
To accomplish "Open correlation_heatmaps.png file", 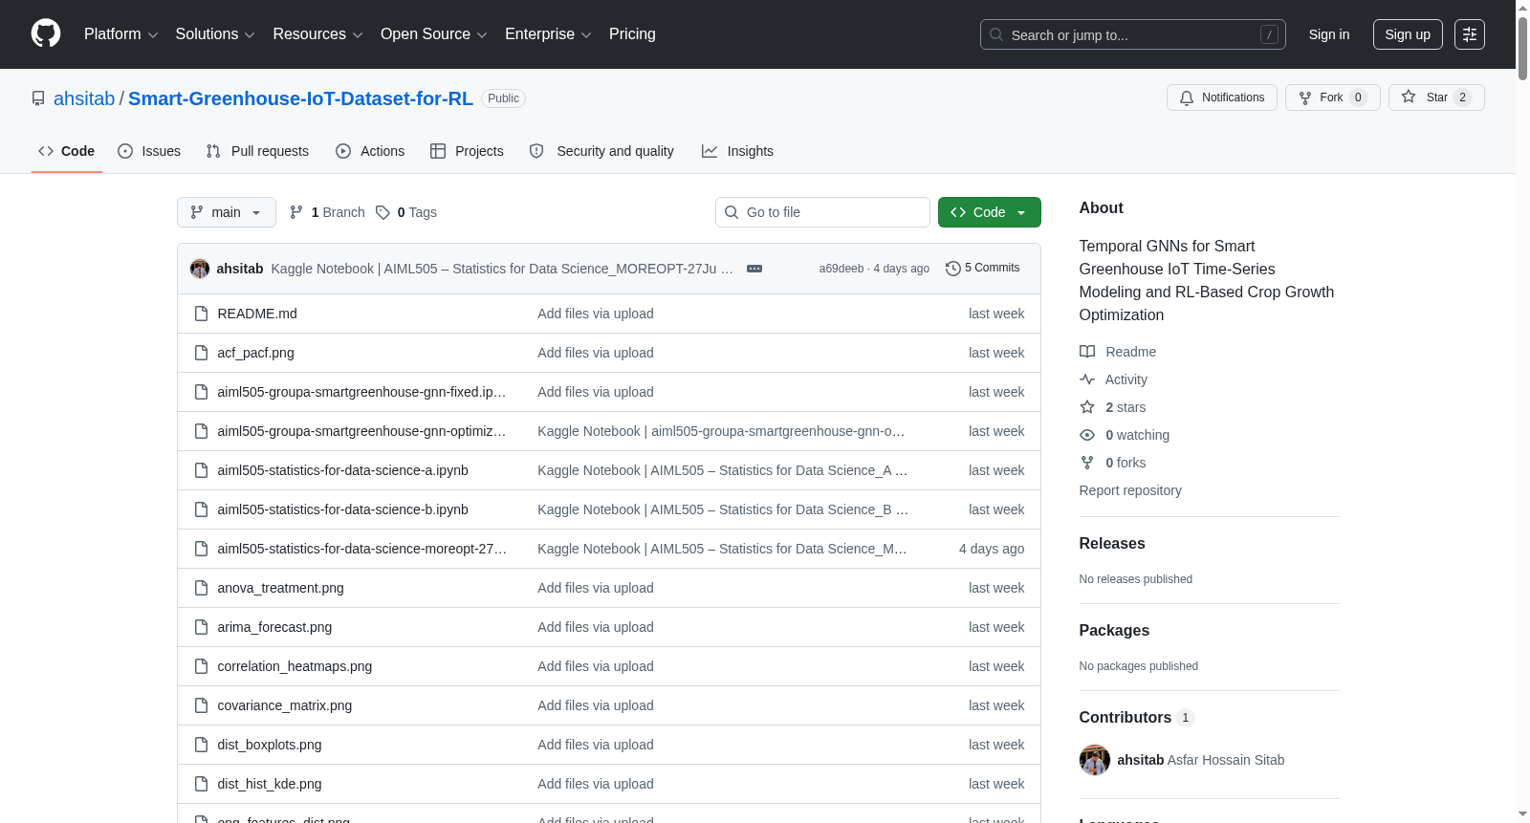I will click(x=295, y=666).
